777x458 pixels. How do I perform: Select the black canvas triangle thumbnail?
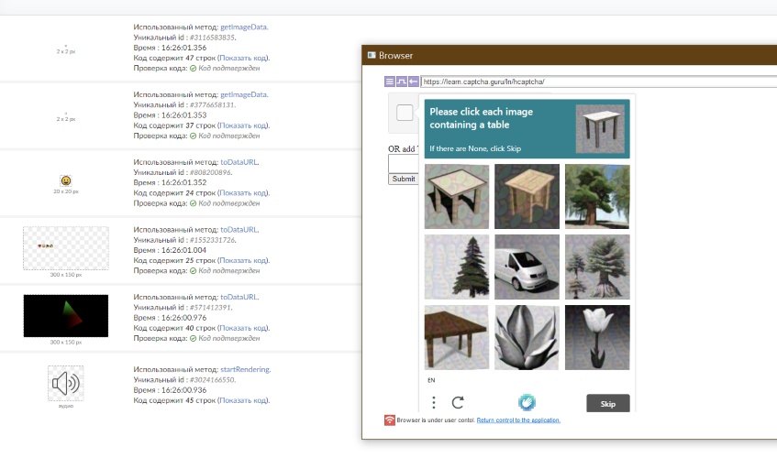65,315
